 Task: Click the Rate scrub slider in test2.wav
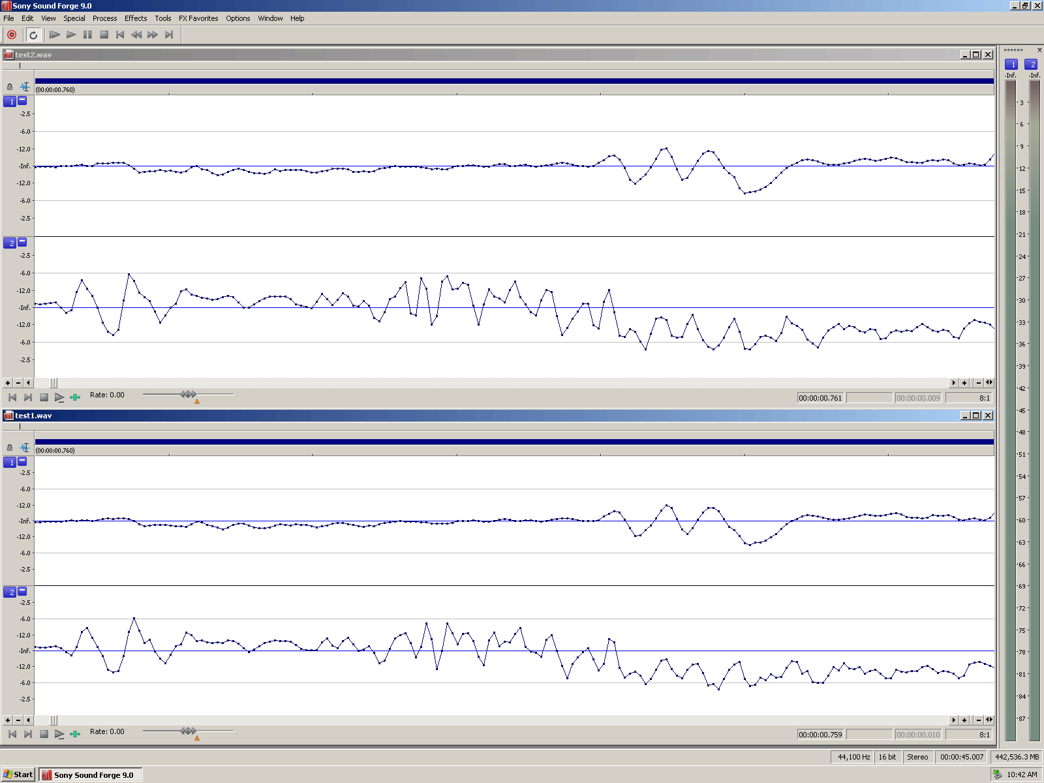click(188, 394)
